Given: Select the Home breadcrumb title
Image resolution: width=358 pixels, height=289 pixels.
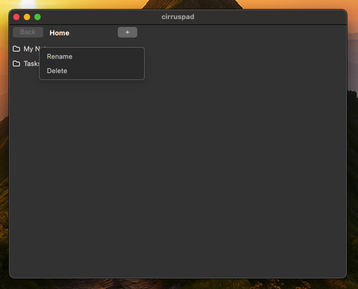Looking at the screenshot, I should pos(59,33).
